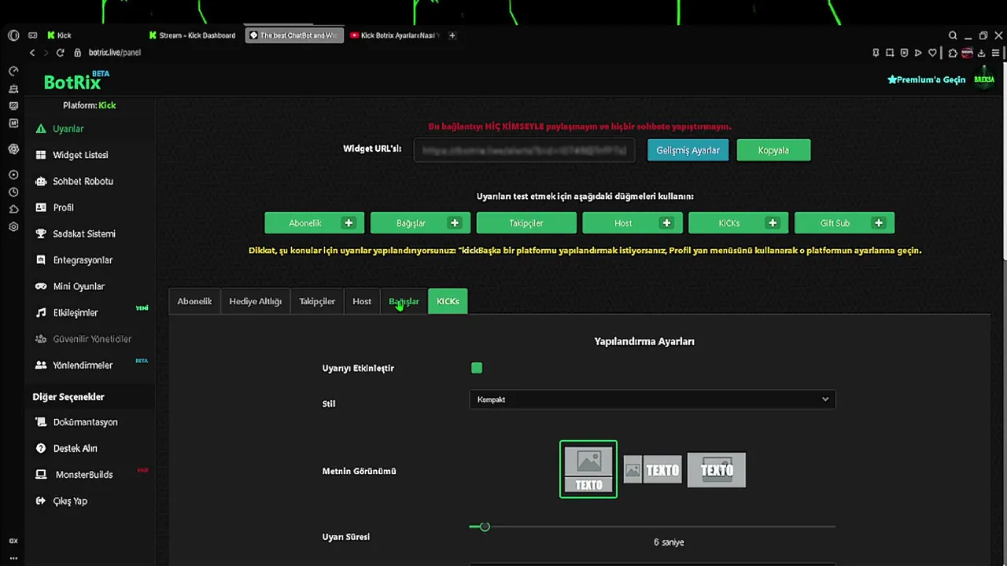Screen dimensions: 1007x566
Task: Click the heart bookmark icon in toolbar
Action: 932,53
